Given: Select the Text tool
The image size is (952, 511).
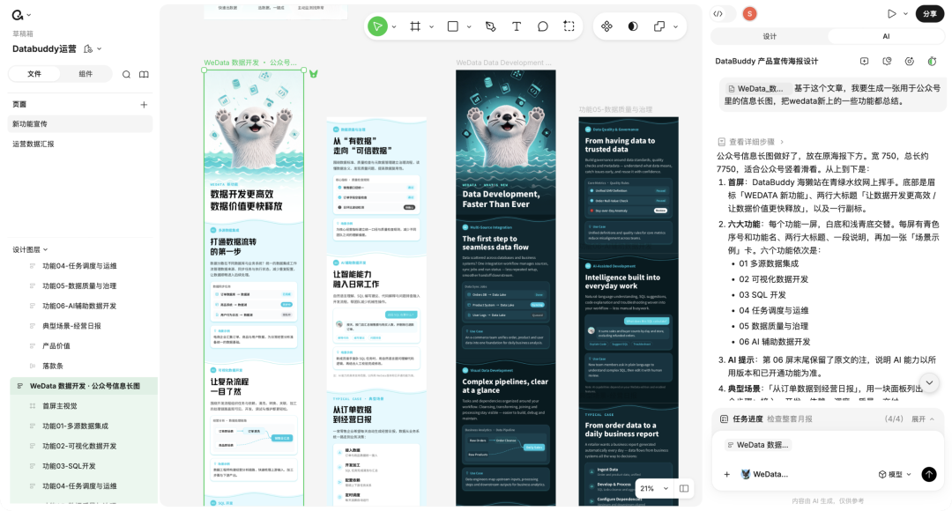Looking at the screenshot, I should pos(517,26).
